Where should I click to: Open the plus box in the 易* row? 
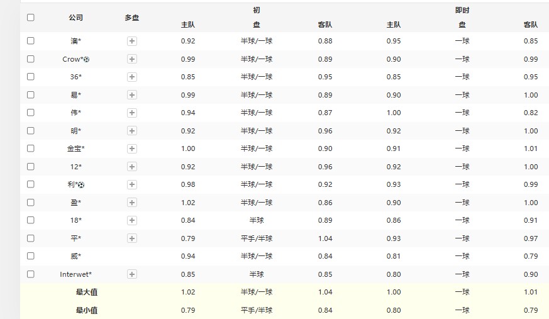pyautogui.click(x=132, y=95)
